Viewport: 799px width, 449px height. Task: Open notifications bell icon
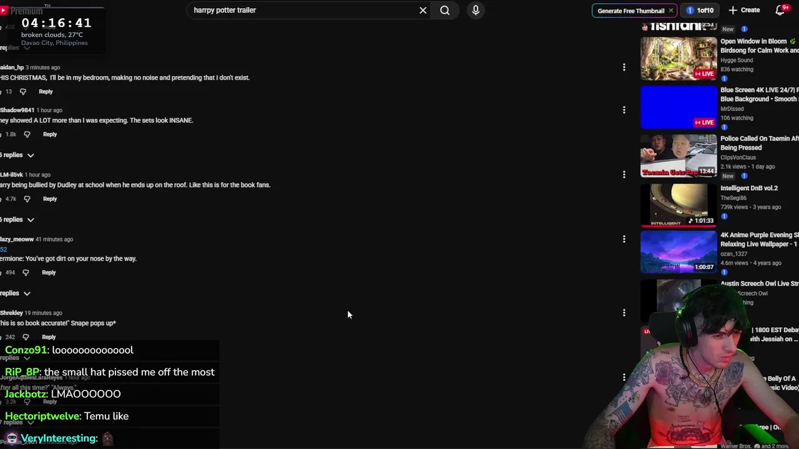(x=780, y=10)
